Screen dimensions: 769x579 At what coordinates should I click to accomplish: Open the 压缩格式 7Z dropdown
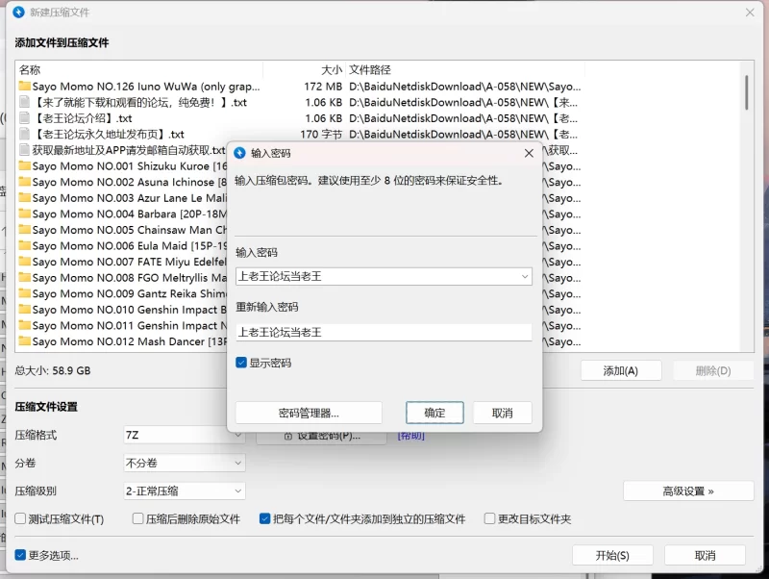coord(184,435)
